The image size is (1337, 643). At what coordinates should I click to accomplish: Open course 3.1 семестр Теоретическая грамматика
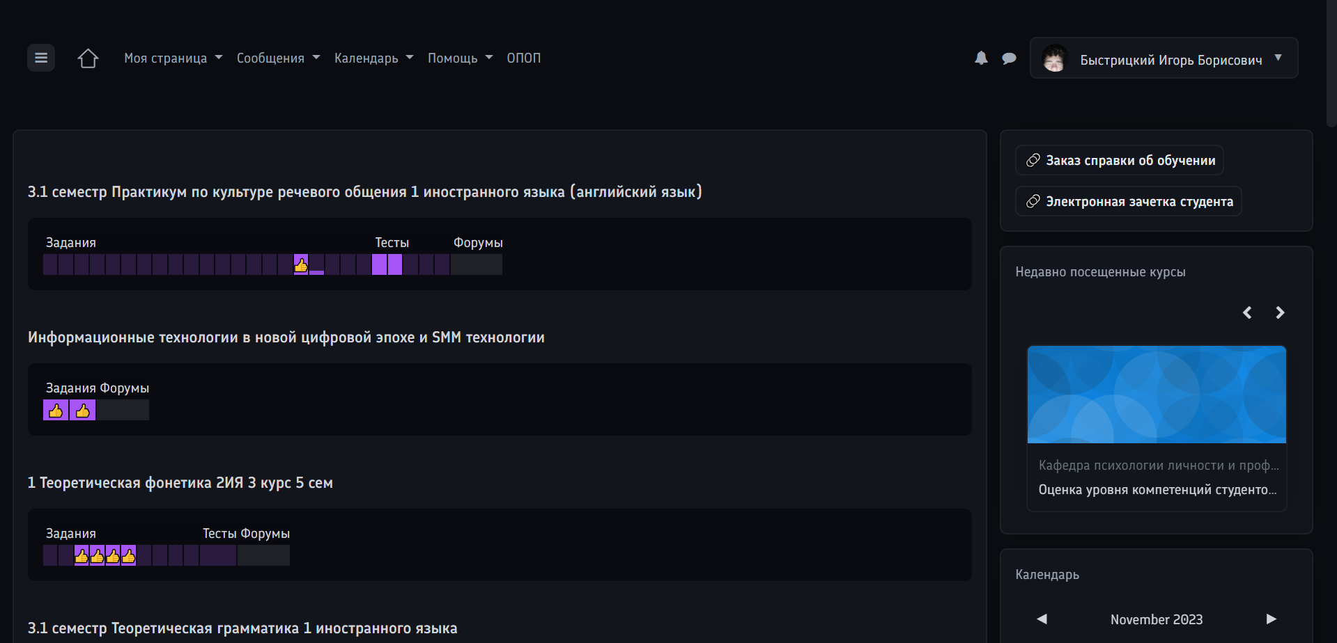click(242, 628)
